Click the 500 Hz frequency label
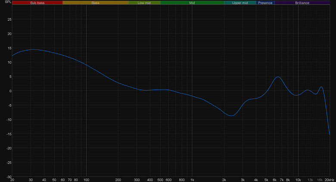 160,180
